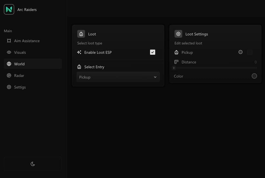This screenshot has width=265, height=178.
Task: Click the Loot Settings gear icon
Action: [x=178, y=34]
